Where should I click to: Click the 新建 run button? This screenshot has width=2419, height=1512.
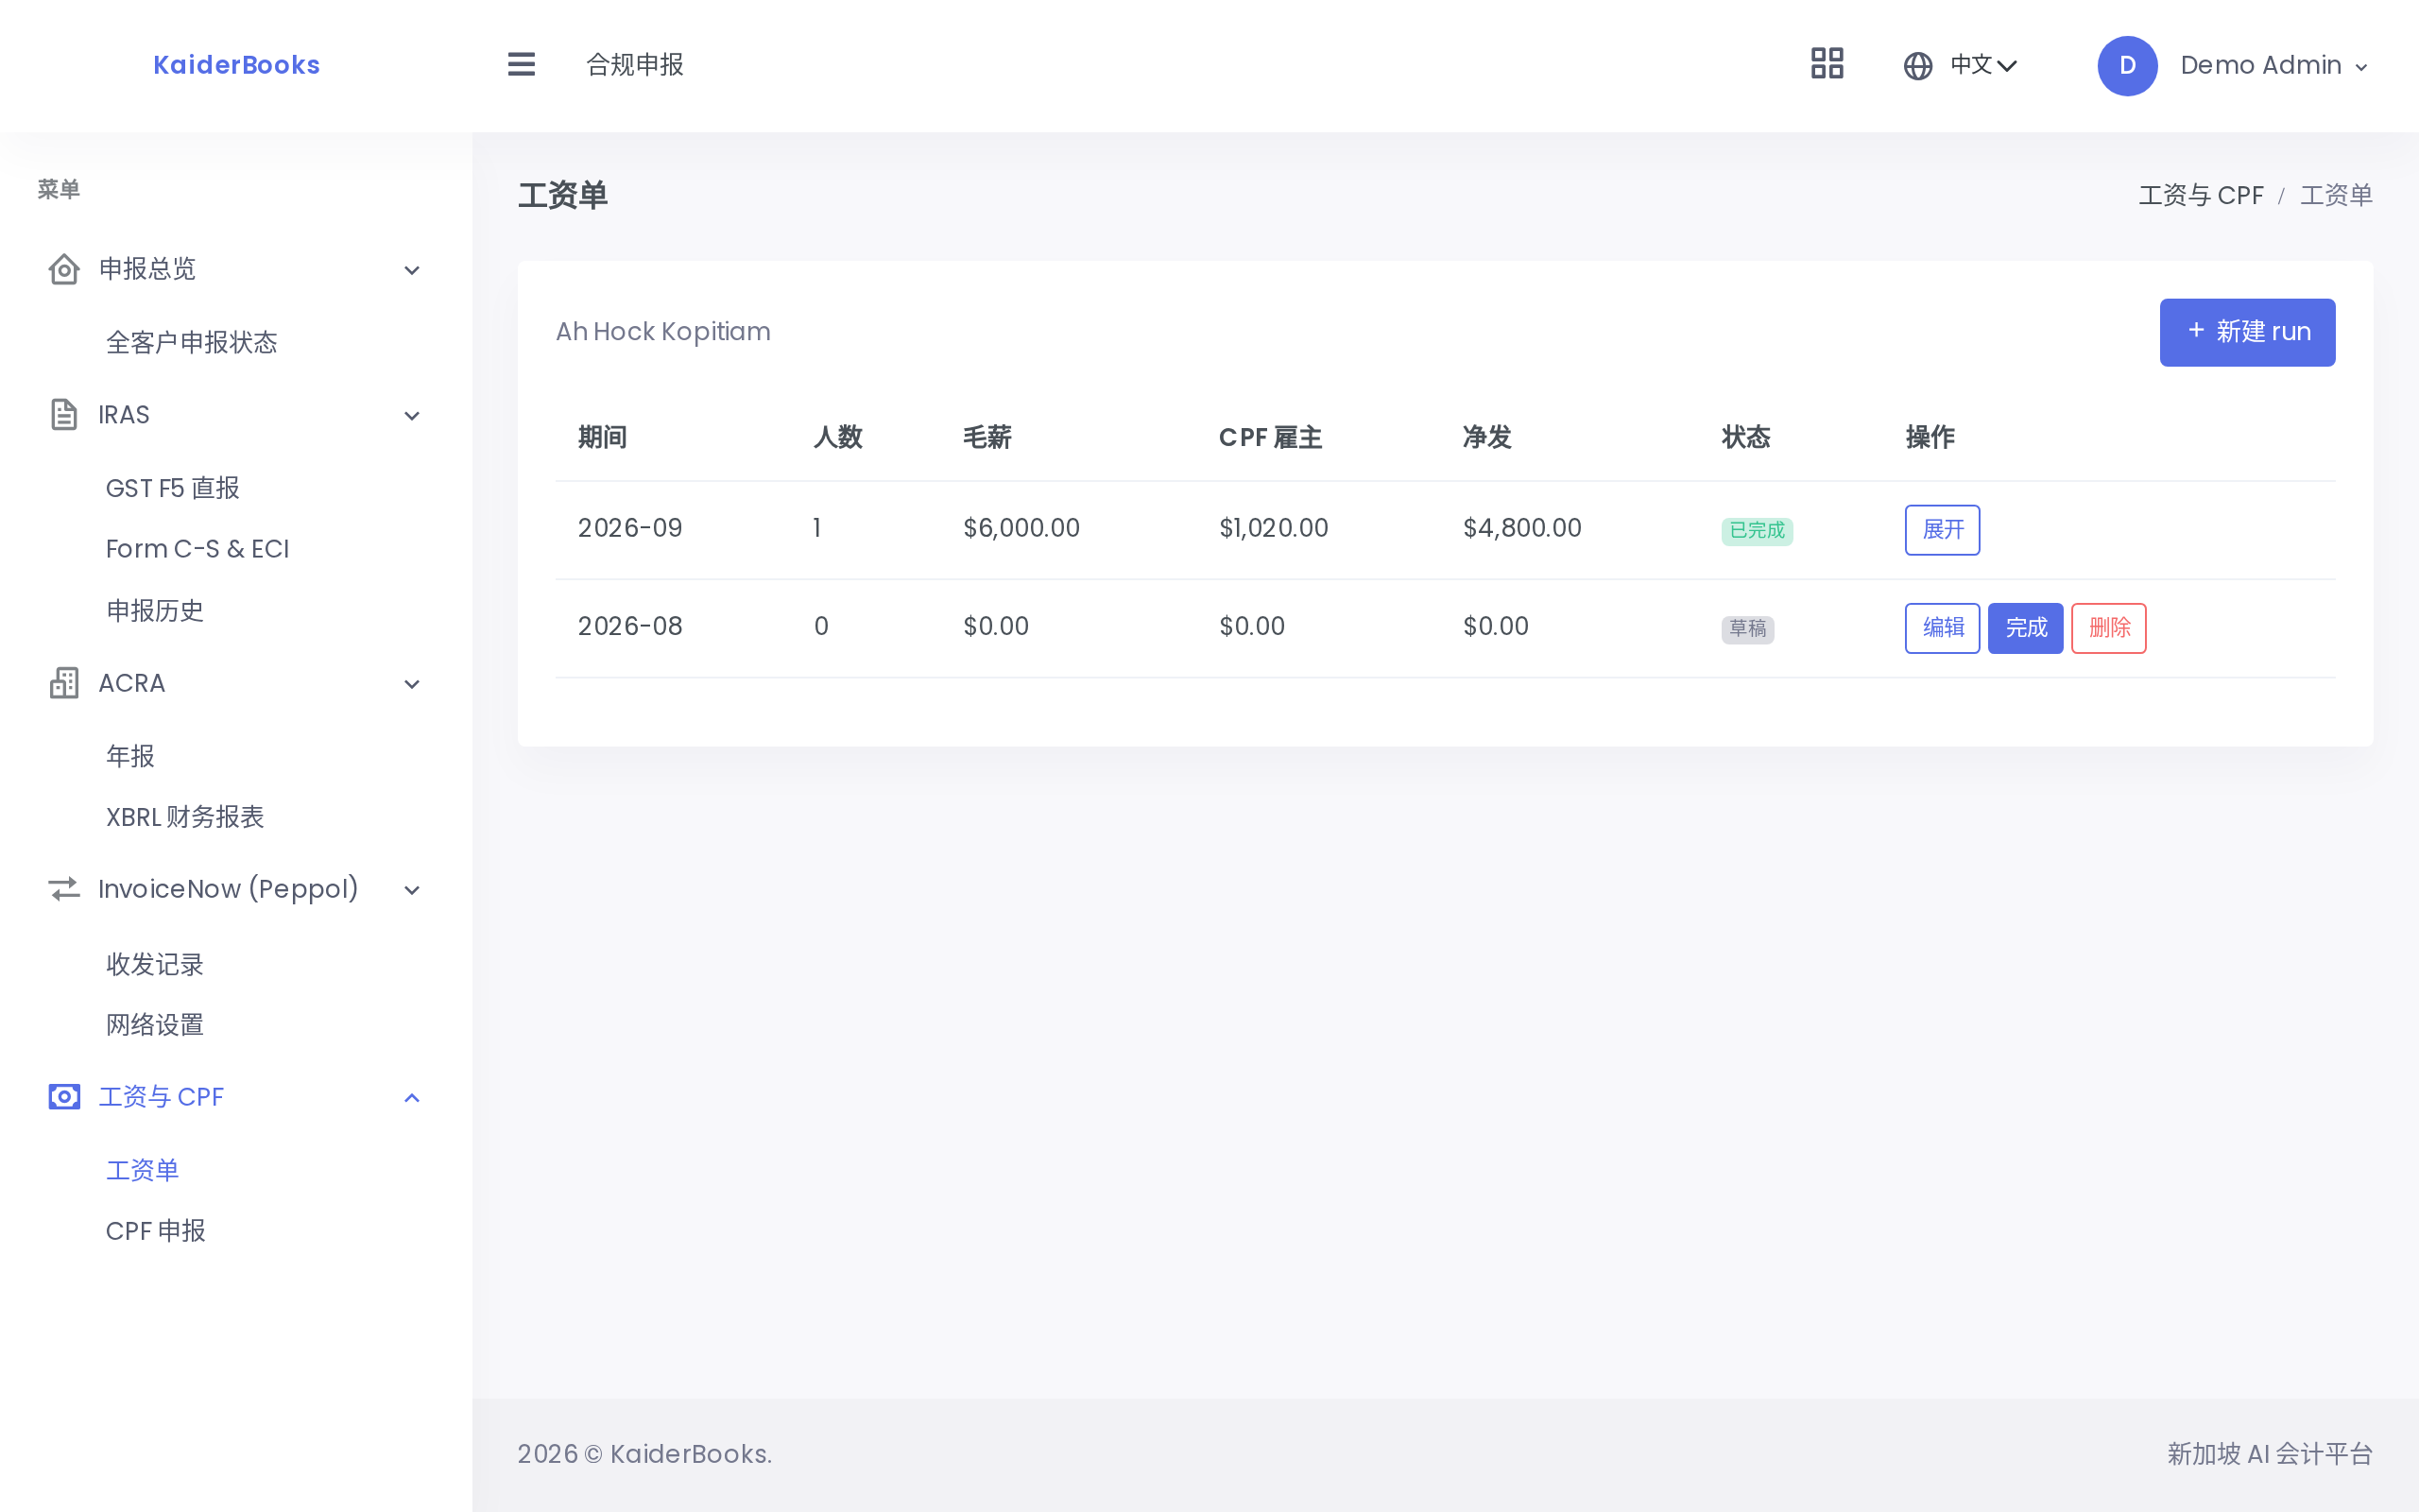tap(2247, 332)
